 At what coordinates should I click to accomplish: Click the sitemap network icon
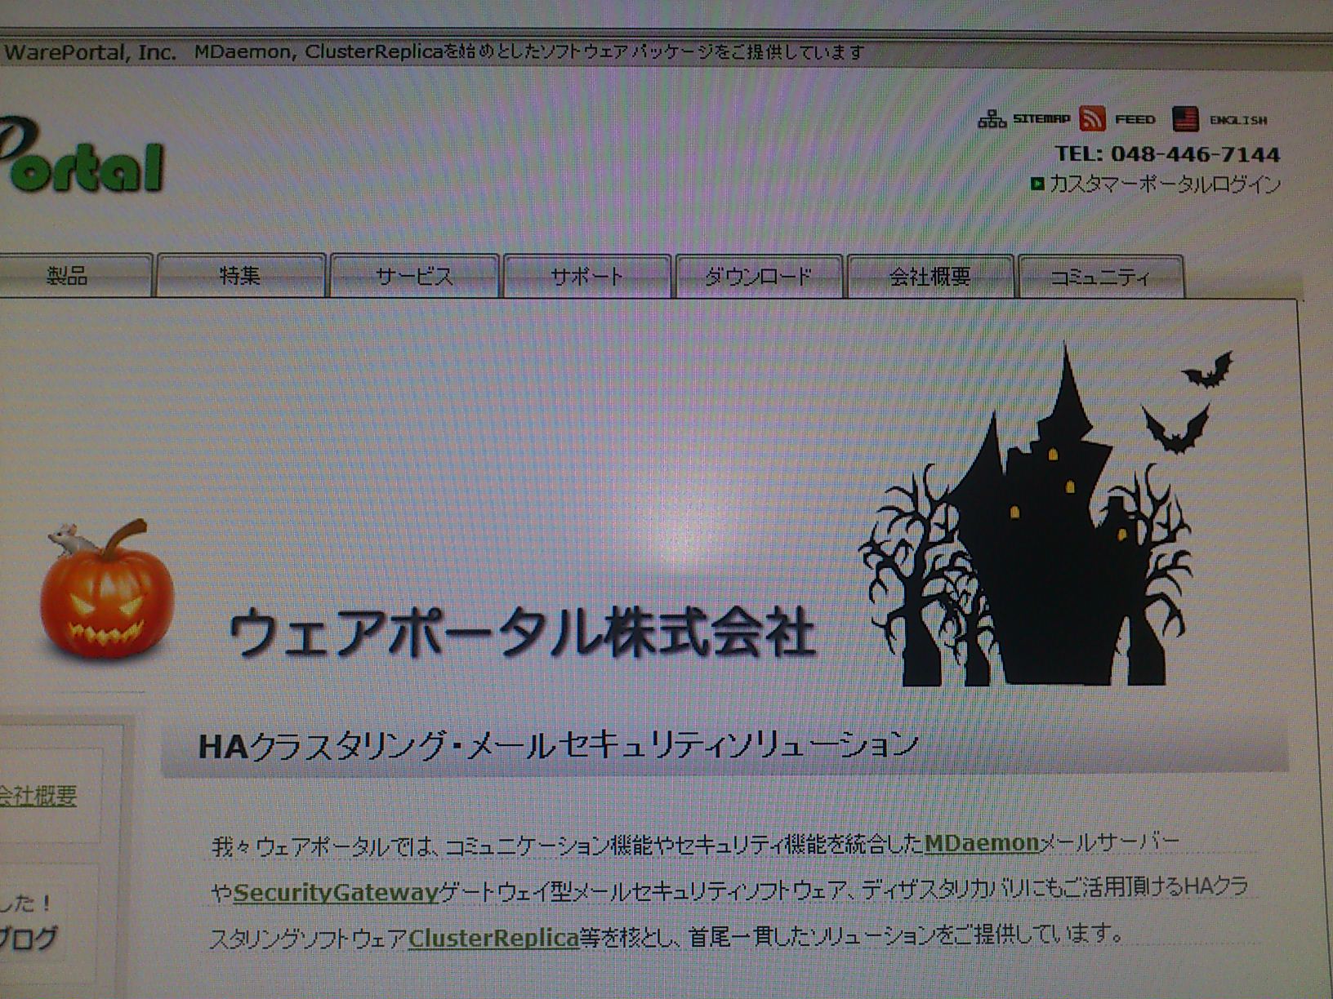point(992,120)
